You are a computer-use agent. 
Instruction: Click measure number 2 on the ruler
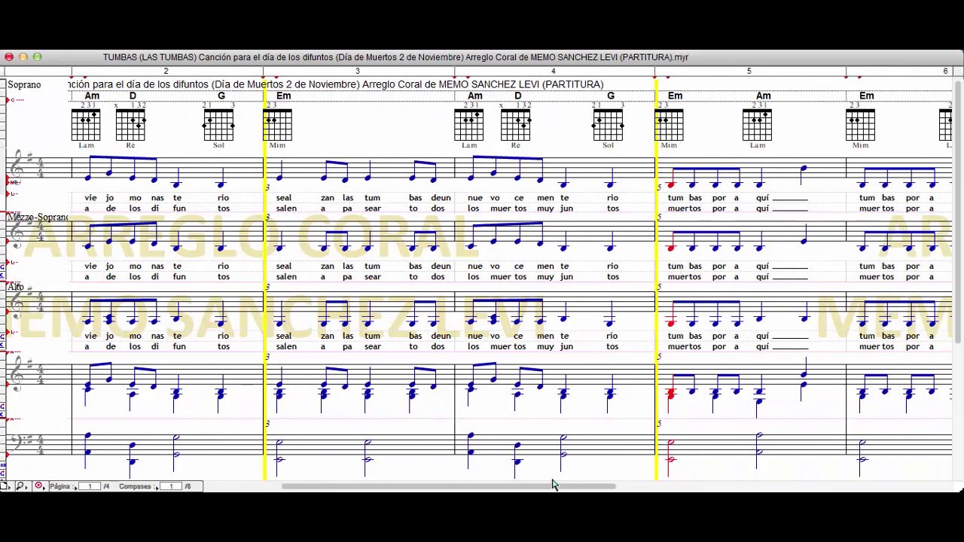tap(166, 71)
